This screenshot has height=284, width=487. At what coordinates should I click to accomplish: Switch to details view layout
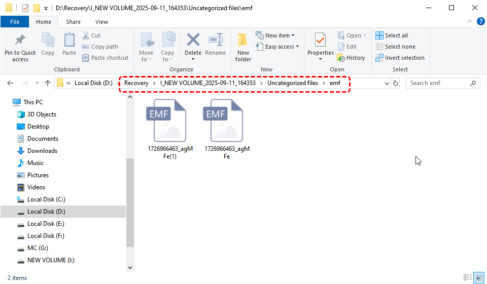click(467, 277)
